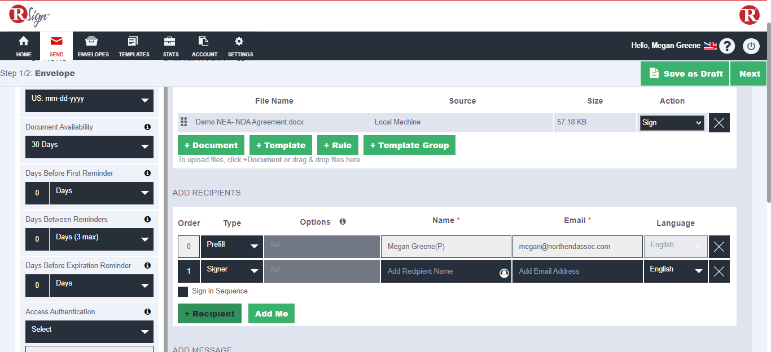Click the info icon beside Document Availability
This screenshot has width=771, height=352.
[147, 127]
